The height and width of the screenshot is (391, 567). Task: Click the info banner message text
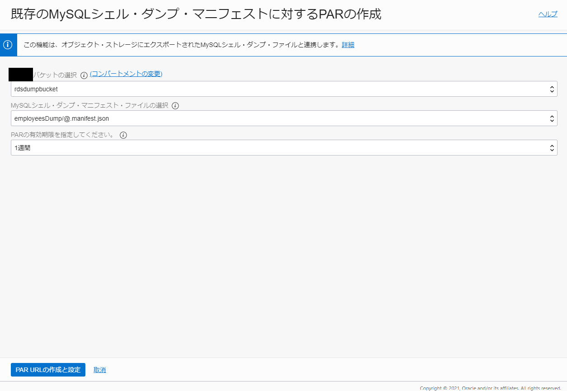coord(181,45)
